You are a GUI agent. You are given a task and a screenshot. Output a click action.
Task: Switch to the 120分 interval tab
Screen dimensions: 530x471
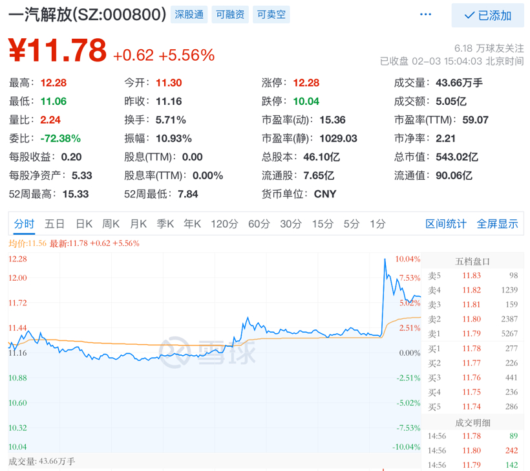pyautogui.click(x=224, y=224)
